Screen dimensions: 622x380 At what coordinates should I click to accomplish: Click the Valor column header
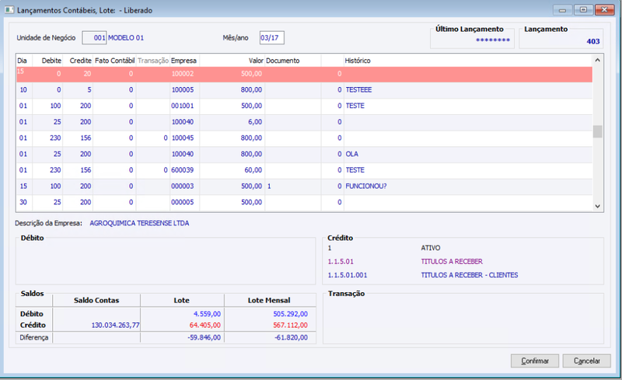pos(256,61)
